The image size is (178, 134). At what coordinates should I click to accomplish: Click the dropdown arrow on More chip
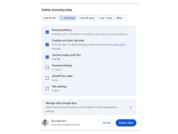click(125, 18)
